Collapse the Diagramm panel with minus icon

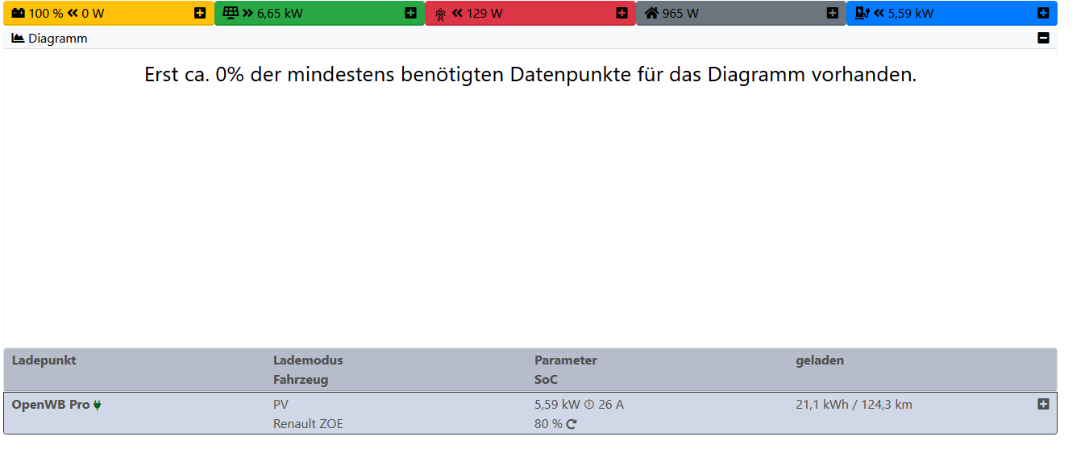1043,38
